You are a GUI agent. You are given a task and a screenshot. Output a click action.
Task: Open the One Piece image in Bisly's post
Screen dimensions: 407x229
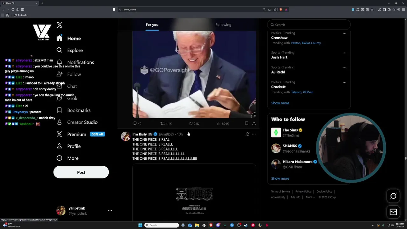(x=194, y=192)
